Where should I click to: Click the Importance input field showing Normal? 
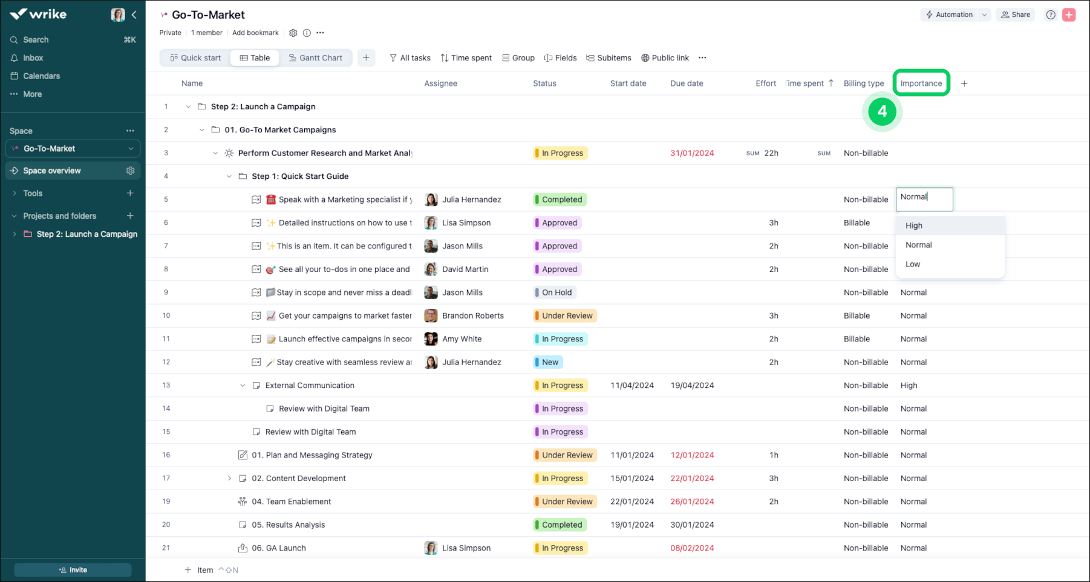(924, 199)
